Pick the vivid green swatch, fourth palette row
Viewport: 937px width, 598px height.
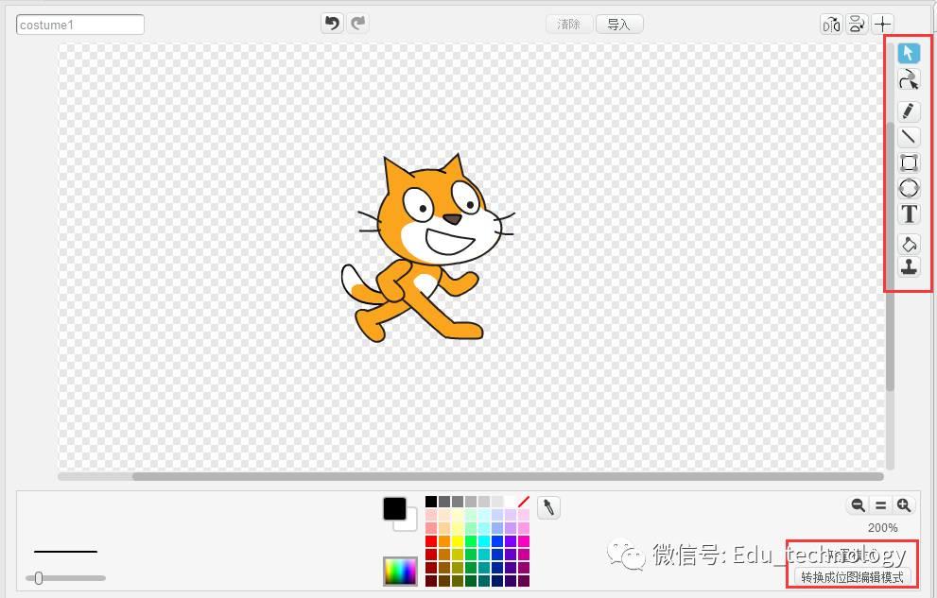pos(471,541)
